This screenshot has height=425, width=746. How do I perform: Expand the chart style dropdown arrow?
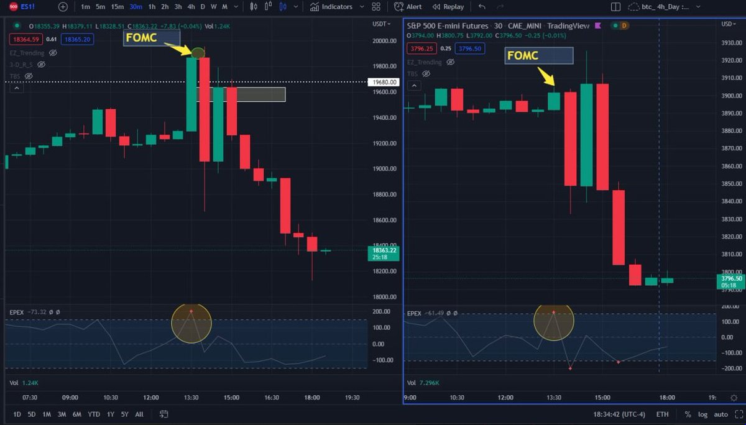297,7
